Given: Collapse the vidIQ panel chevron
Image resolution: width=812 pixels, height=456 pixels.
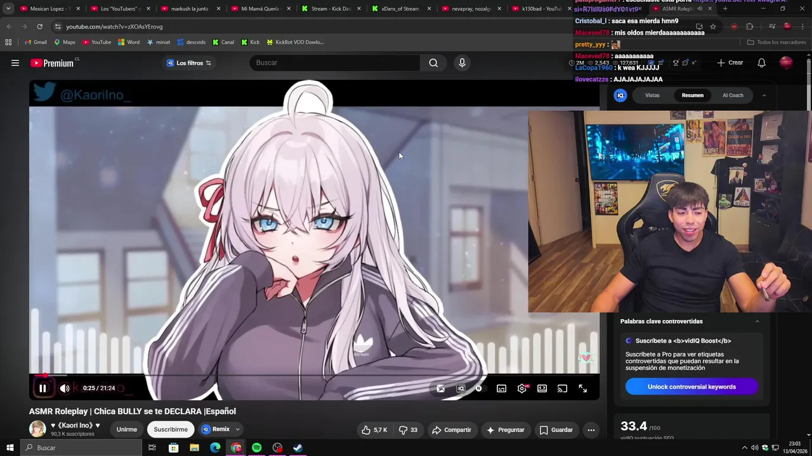Looking at the screenshot, I should (x=764, y=96).
